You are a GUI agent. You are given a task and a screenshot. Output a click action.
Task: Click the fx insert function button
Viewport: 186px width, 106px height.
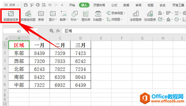(x=58, y=31)
